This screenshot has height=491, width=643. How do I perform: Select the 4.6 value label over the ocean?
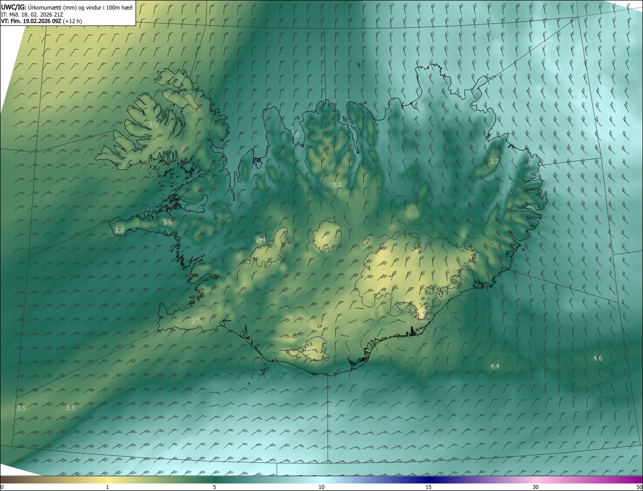click(598, 358)
